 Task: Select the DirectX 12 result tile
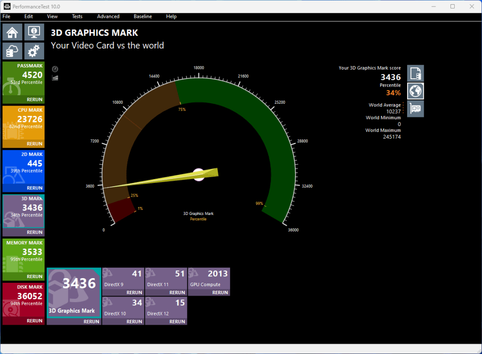pos(166,307)
